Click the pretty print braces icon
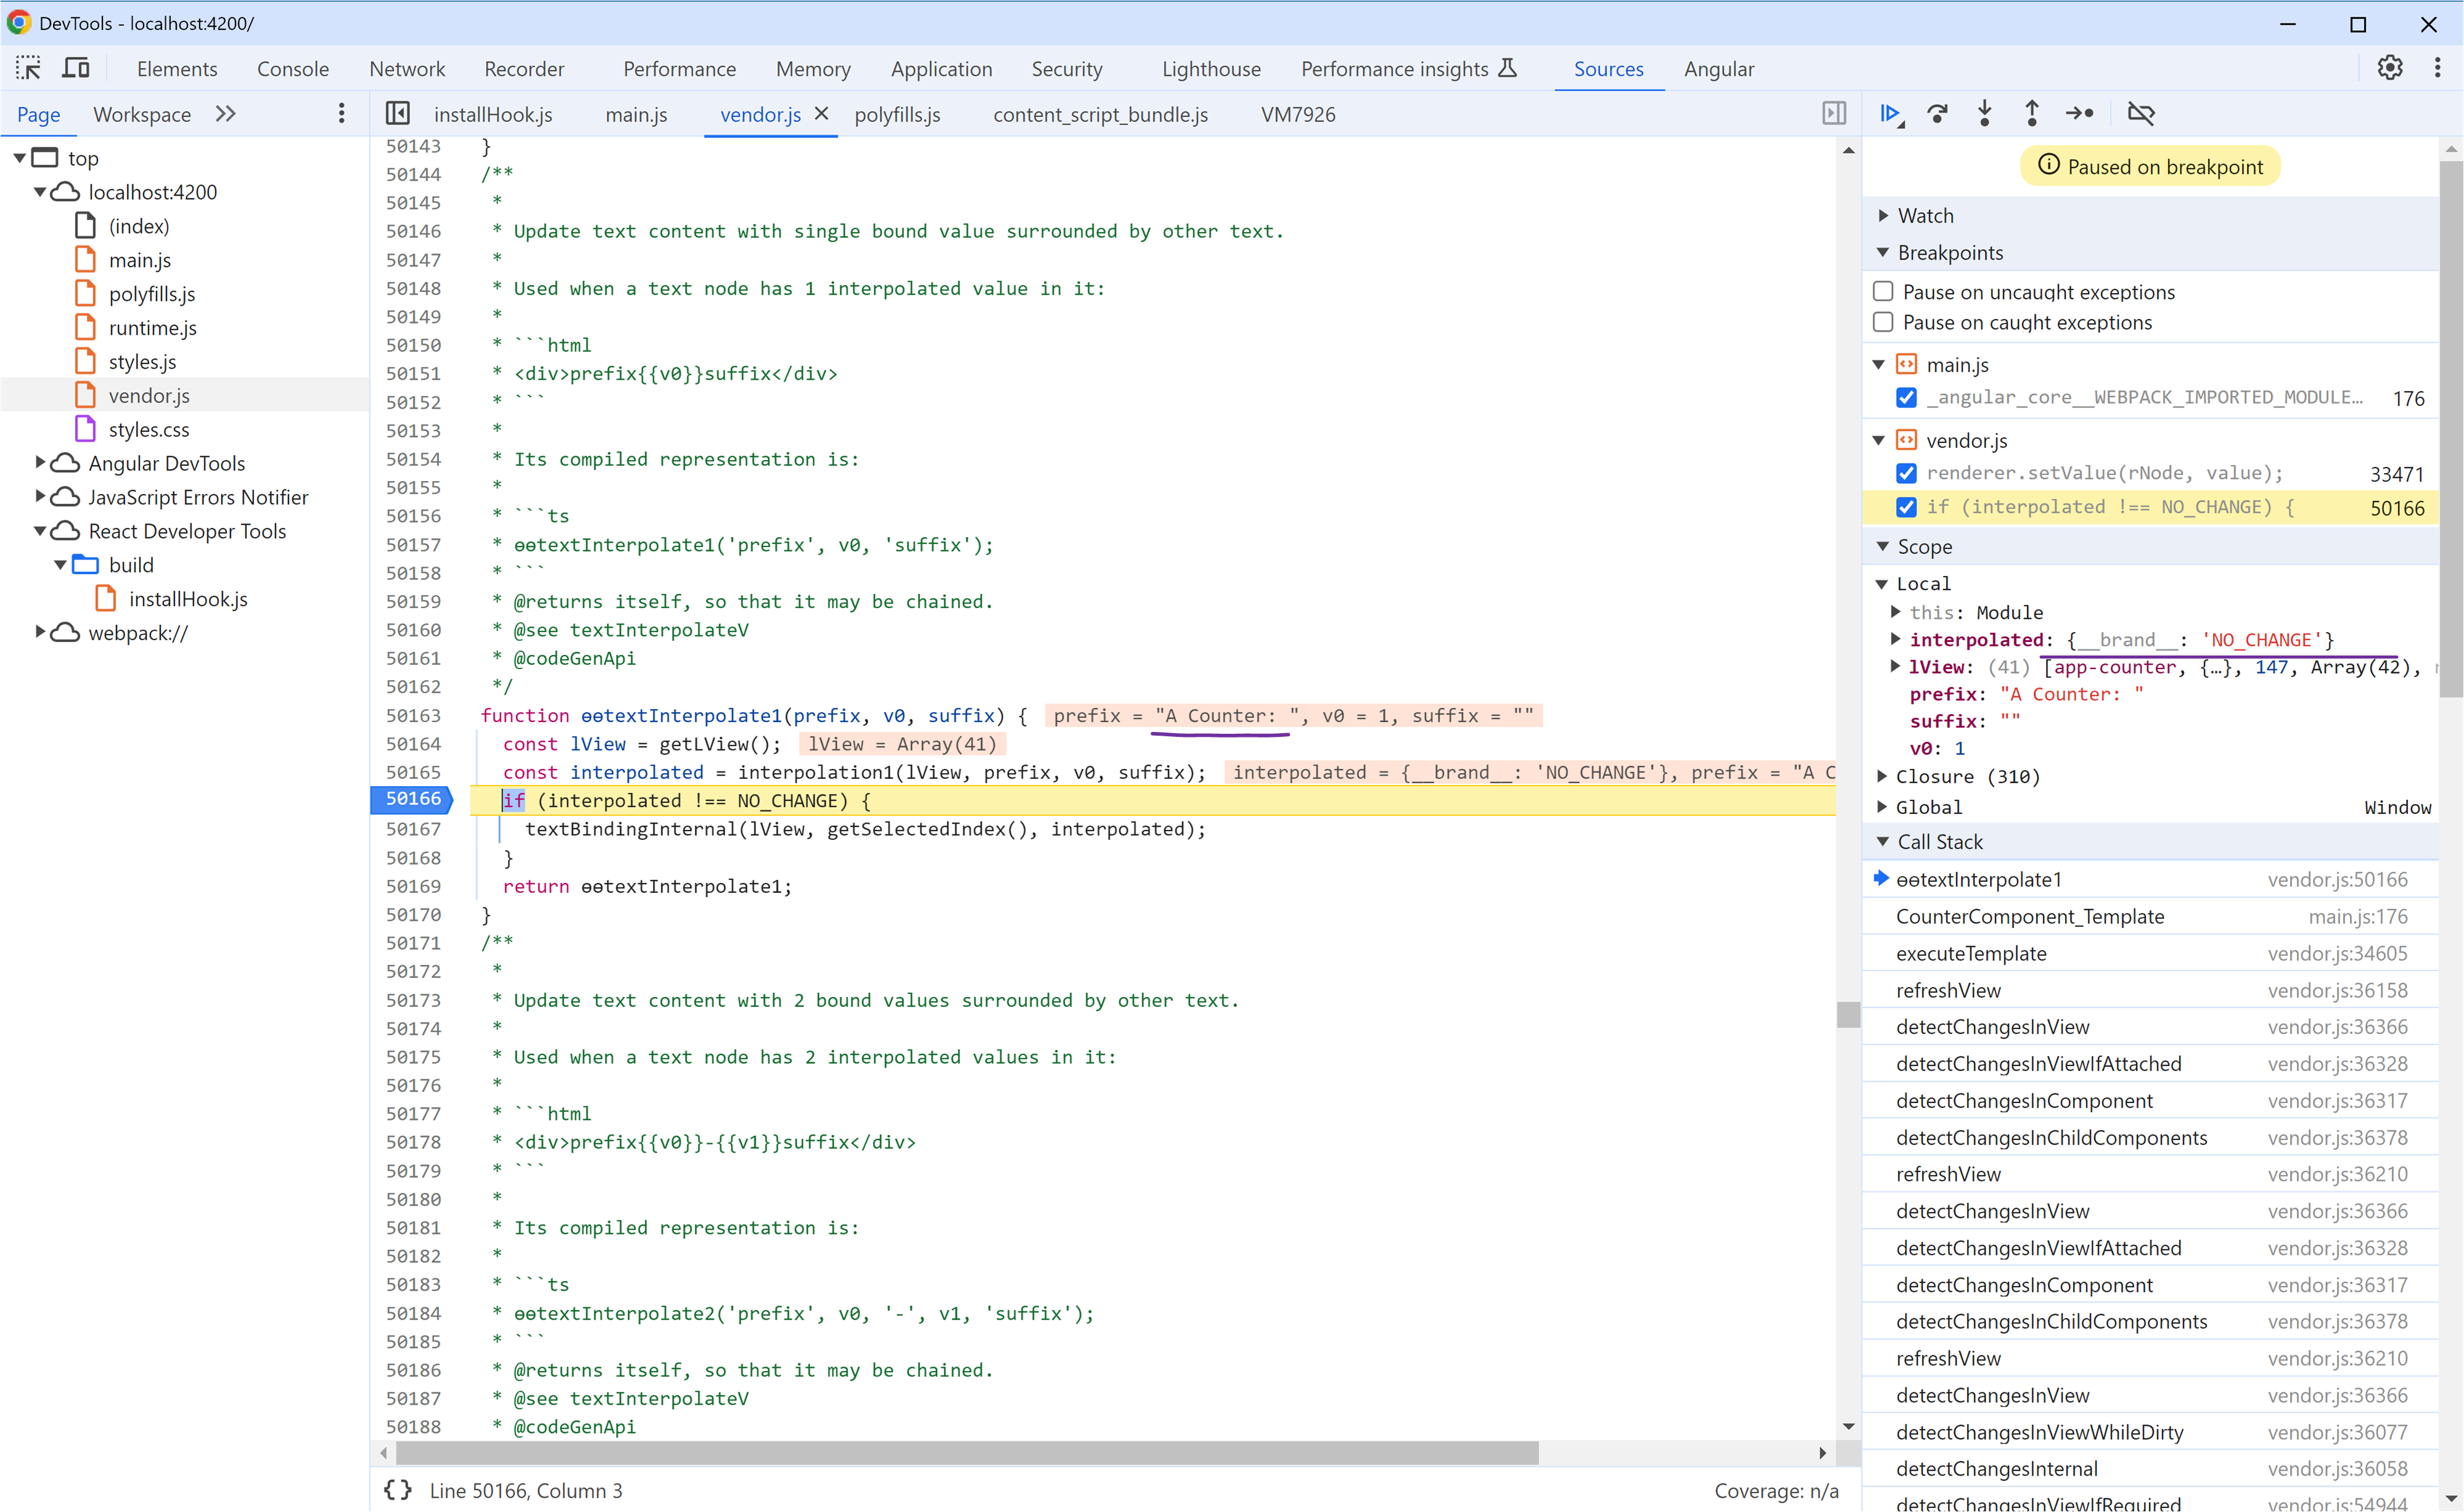 coord(398,1490)
